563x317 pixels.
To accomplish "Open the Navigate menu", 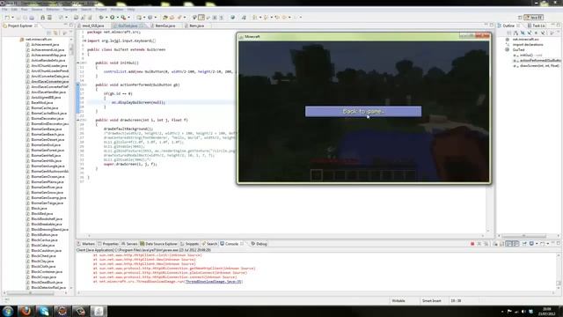I will click(x=70, y=10).
